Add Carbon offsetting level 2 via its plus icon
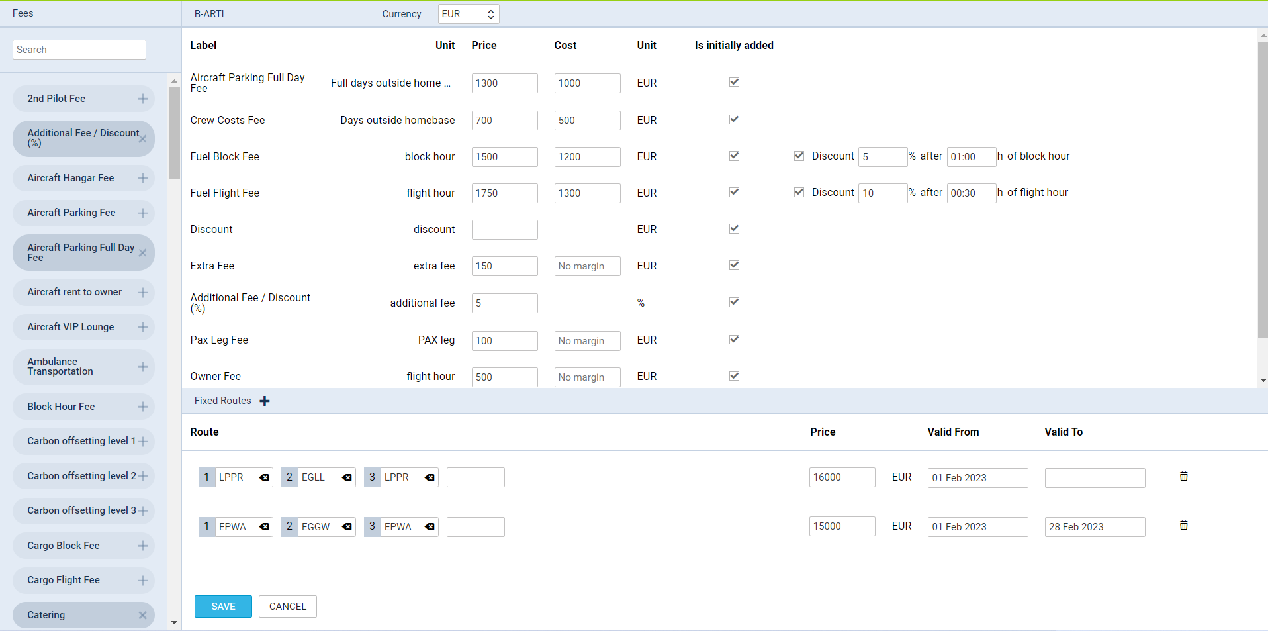 pos(142,476)
